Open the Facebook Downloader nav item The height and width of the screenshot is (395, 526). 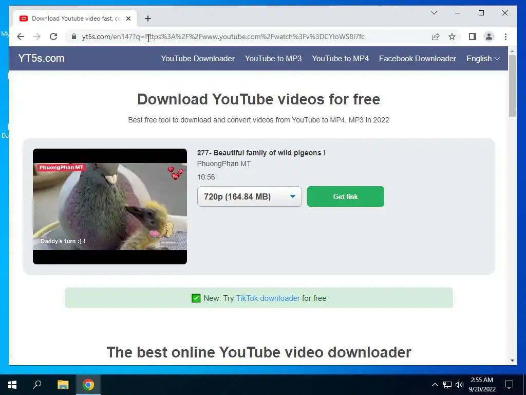pyautogui.click(x=417, y=59)
